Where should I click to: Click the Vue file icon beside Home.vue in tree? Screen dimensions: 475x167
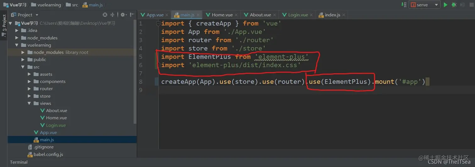42,118
